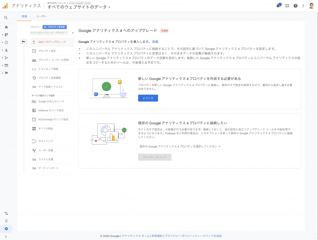This screenshot has height=240, width=318.
Task: Go to Home via house icon
Action: [6, 27]
